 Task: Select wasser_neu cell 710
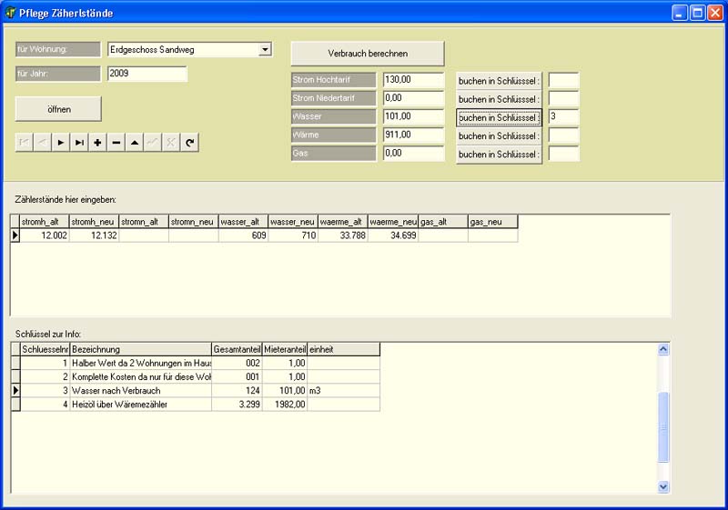tap(293, 235)
